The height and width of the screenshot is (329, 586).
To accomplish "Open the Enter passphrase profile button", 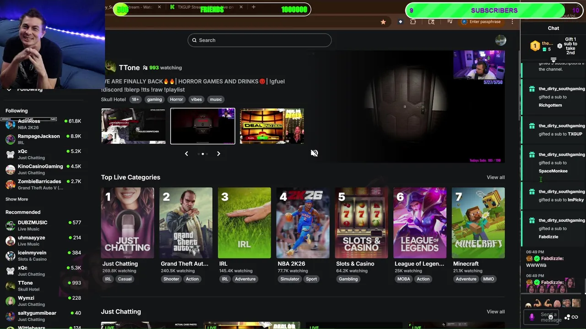I will (482, 22).
